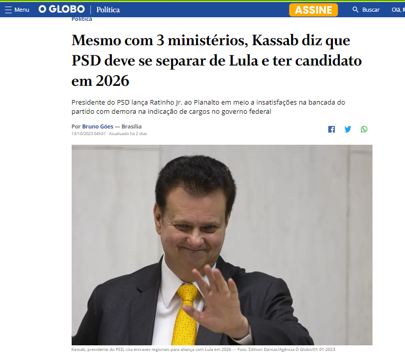Click the ASSINE subscribe button

pos(314,10)
